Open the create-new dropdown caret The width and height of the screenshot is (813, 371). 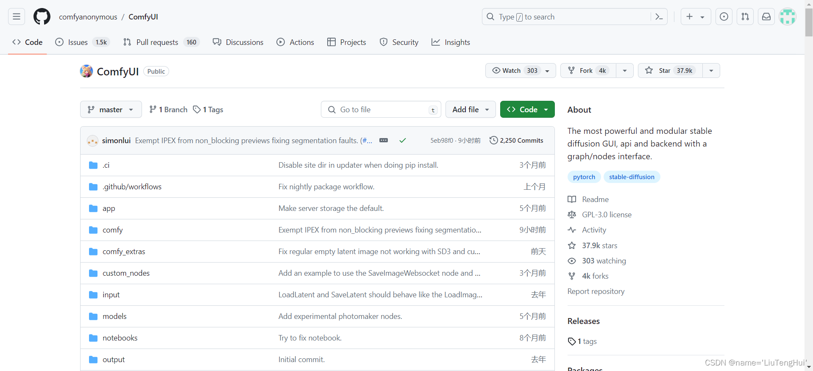click(x=702, y=17)
